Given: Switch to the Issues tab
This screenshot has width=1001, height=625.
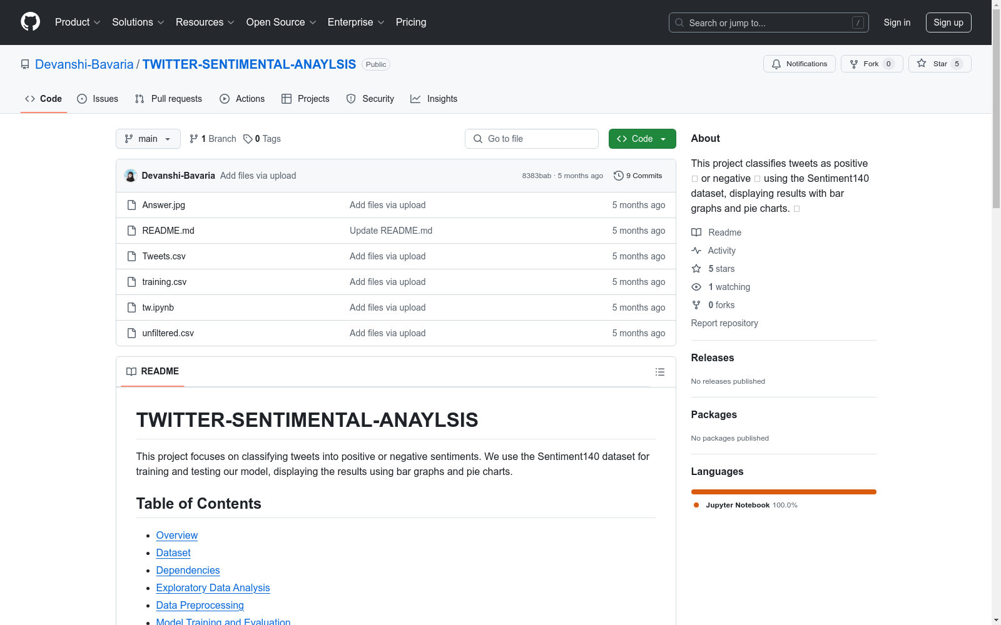Looking at the screenshot, I should coord(98,99).
